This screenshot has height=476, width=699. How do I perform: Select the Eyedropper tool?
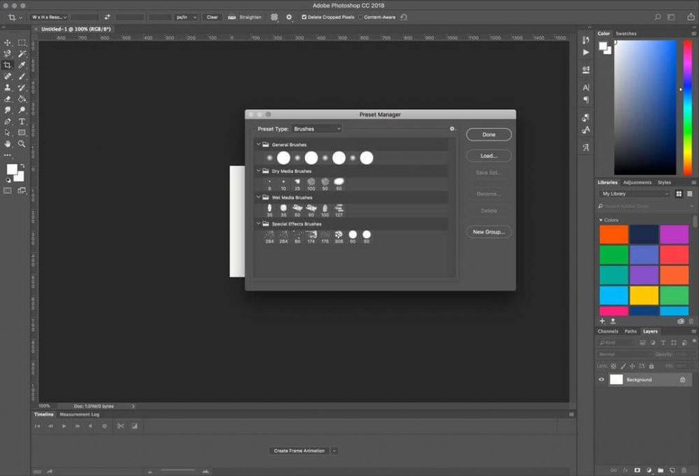point(22,64)
